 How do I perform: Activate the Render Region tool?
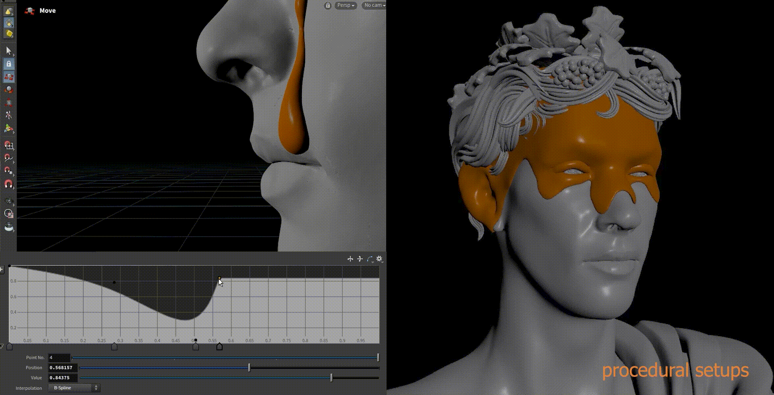click(x=8, y=214)
